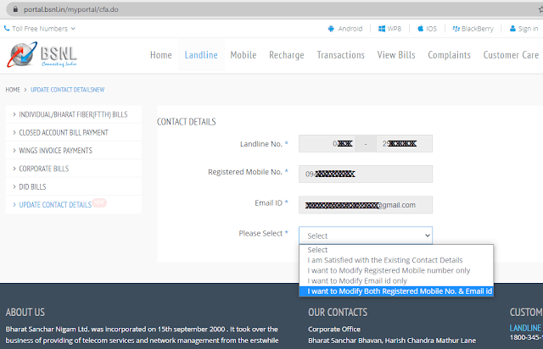Click the 'Corporate Office' footer text

pos(334,329)
